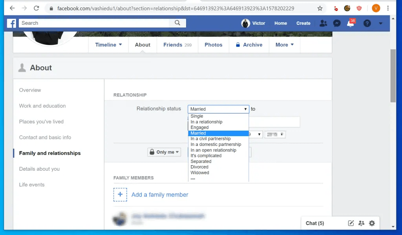Image resolution: width=402 pixels, height=235 pixels.
Task: Open the Only me audience selector
Action: [x=164, y=152]
